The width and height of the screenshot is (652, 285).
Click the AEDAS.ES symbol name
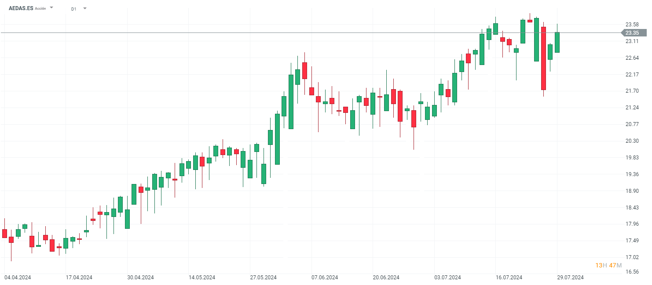pos(21,8)
